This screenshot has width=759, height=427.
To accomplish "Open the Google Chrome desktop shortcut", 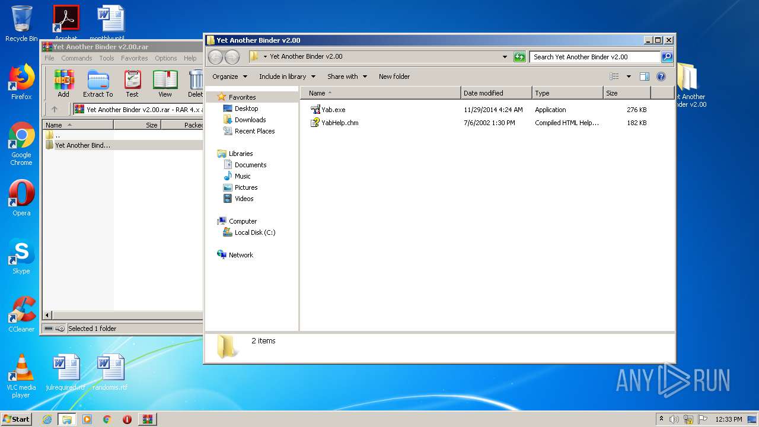I will (x=21, y=144).
